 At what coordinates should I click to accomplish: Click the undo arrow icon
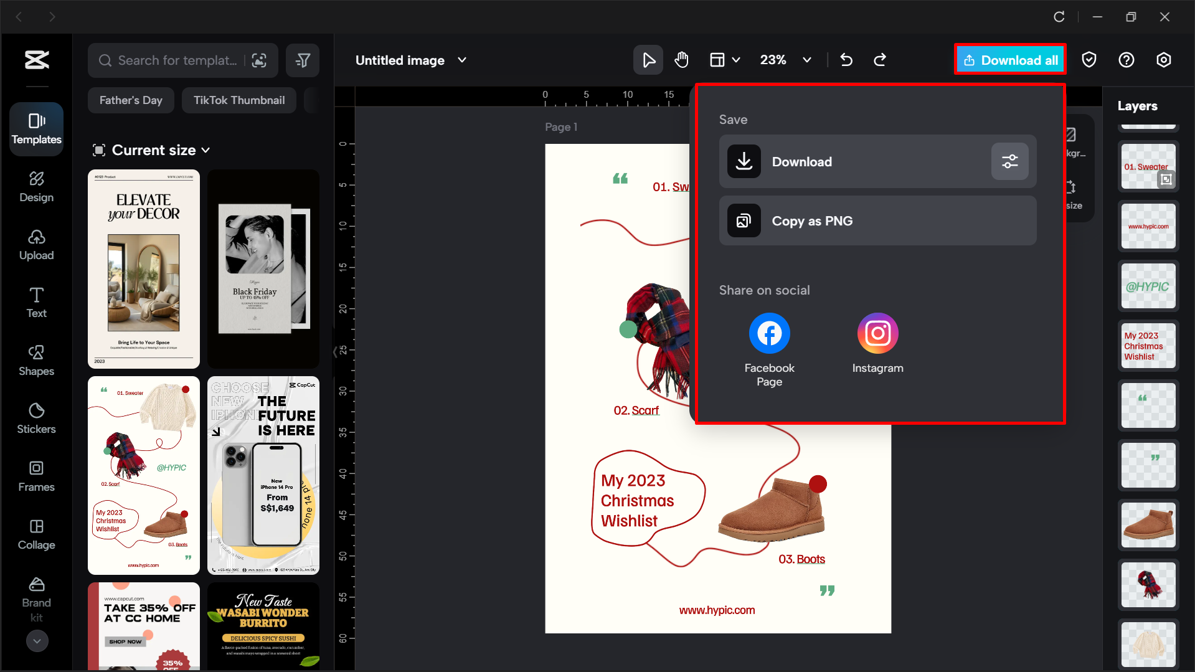(846, 60)
